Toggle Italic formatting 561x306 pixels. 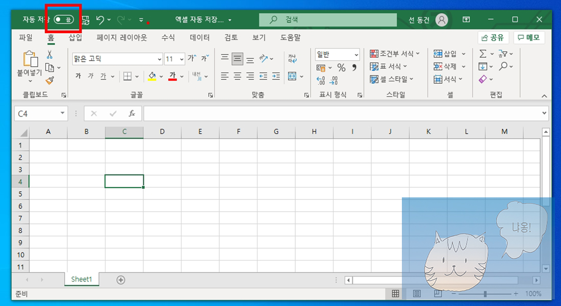point(90,76)
